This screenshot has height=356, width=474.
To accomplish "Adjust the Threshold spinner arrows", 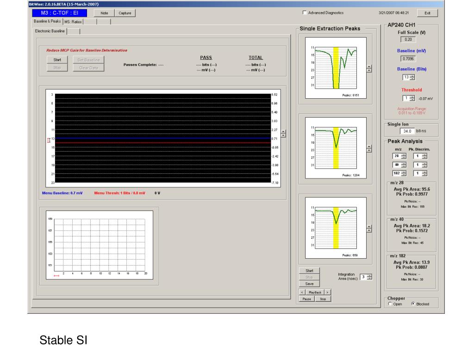I will pos(412,98).
